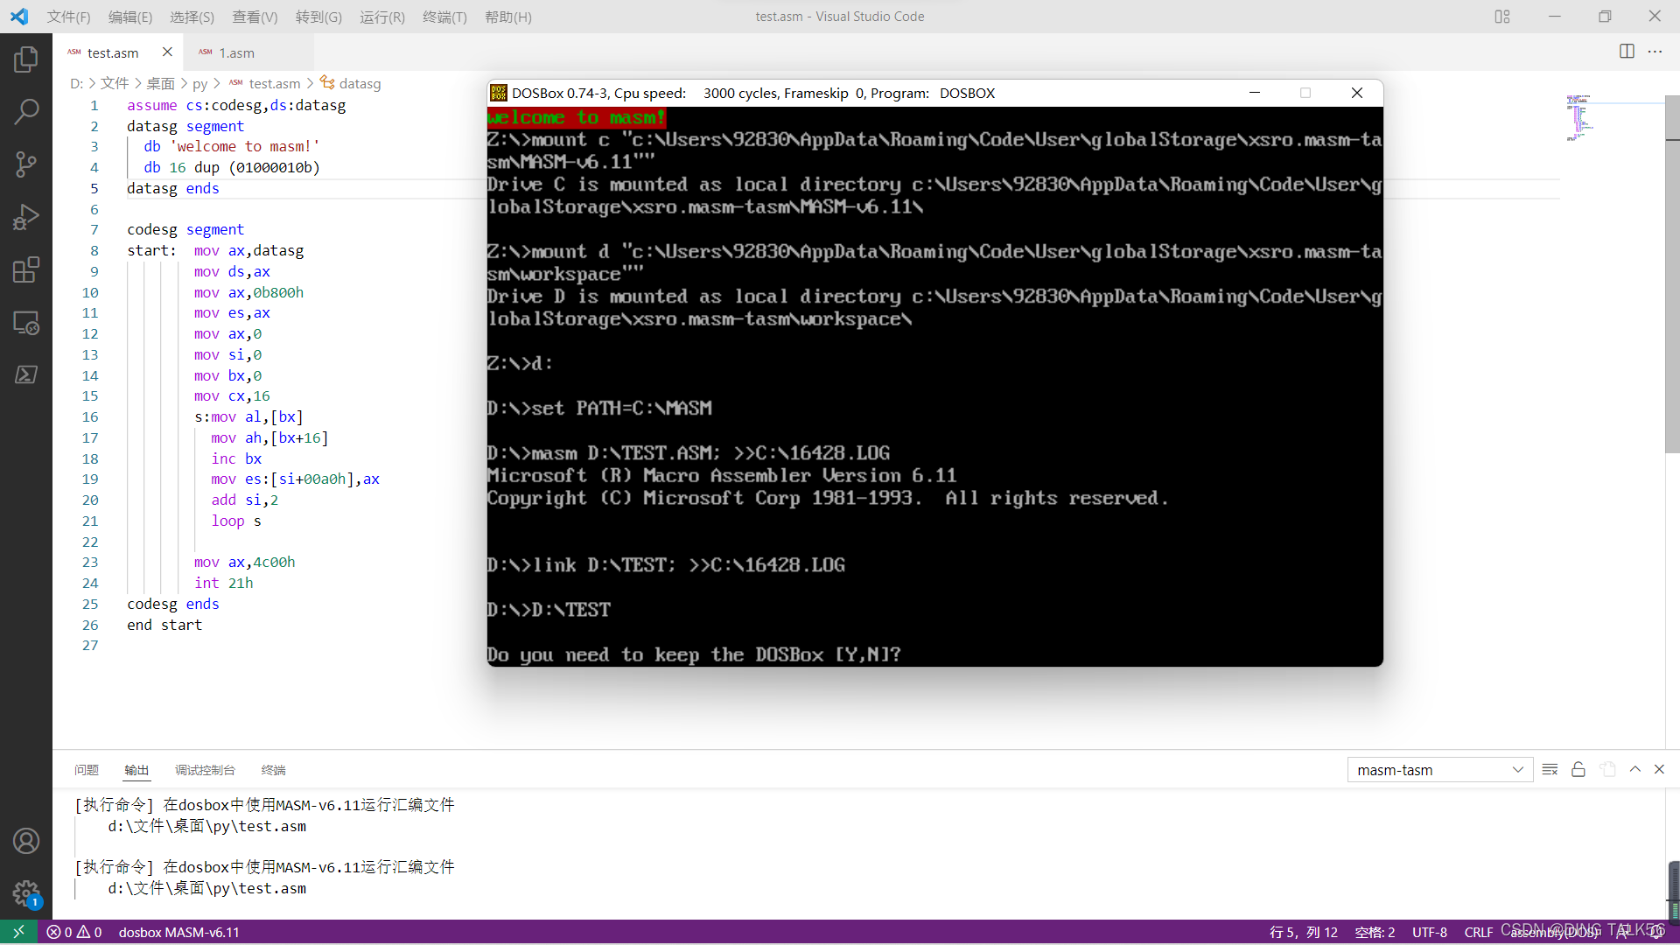The height and width of the screenshot is (945, 1680).
Task: Open the masm-tasm output channel dropdown
Action: click(x=1439, y=770)
